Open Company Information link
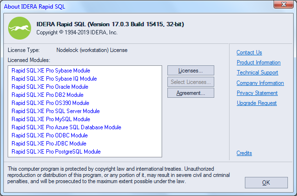 coord(260,83)
